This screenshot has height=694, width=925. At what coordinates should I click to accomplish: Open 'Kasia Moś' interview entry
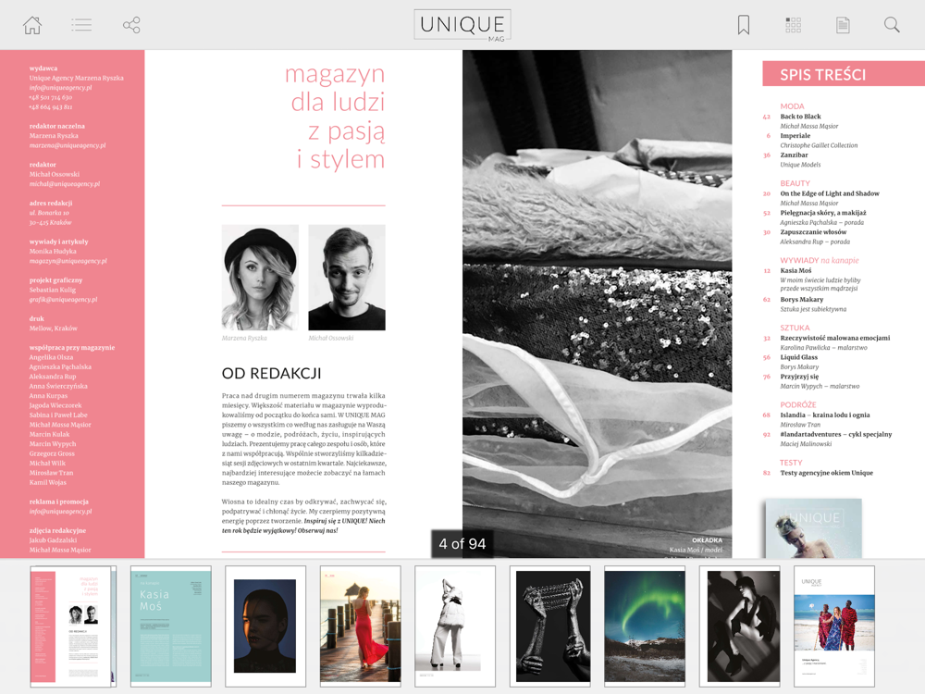(x=795, y=271)
